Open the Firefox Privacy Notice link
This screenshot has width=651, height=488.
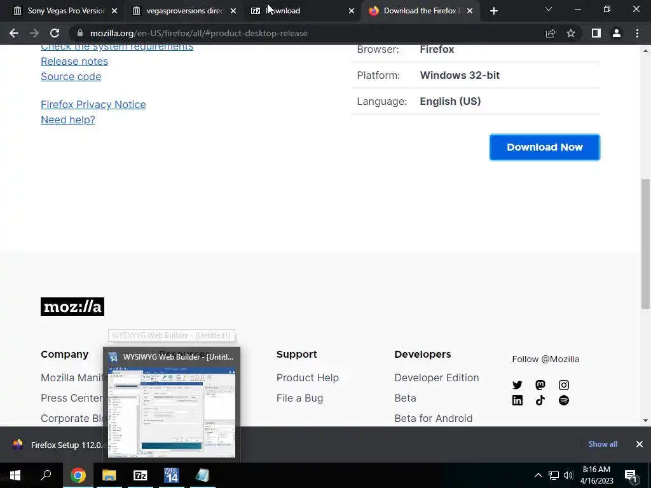[93, 105]
